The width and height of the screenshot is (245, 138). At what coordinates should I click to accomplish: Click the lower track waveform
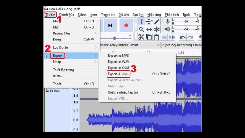click(141, 116)
